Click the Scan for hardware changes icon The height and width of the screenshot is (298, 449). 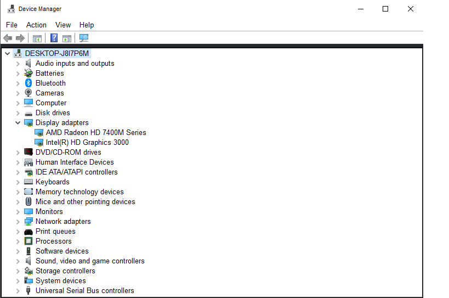coord(84,38)
